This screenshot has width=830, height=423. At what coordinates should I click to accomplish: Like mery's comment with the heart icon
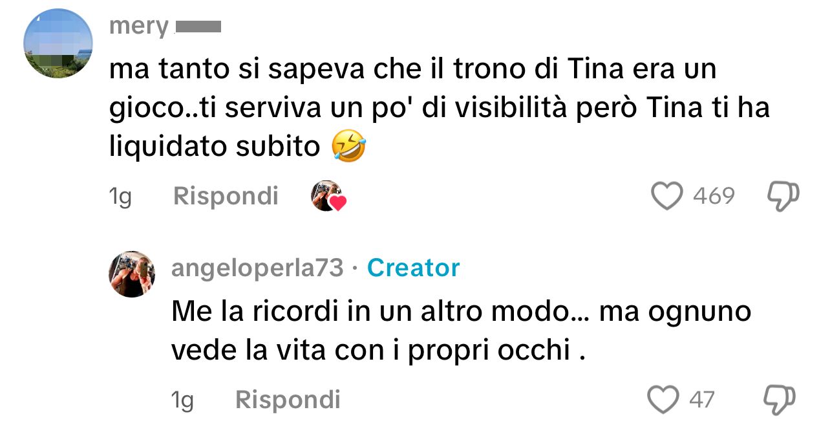point(666,196)
